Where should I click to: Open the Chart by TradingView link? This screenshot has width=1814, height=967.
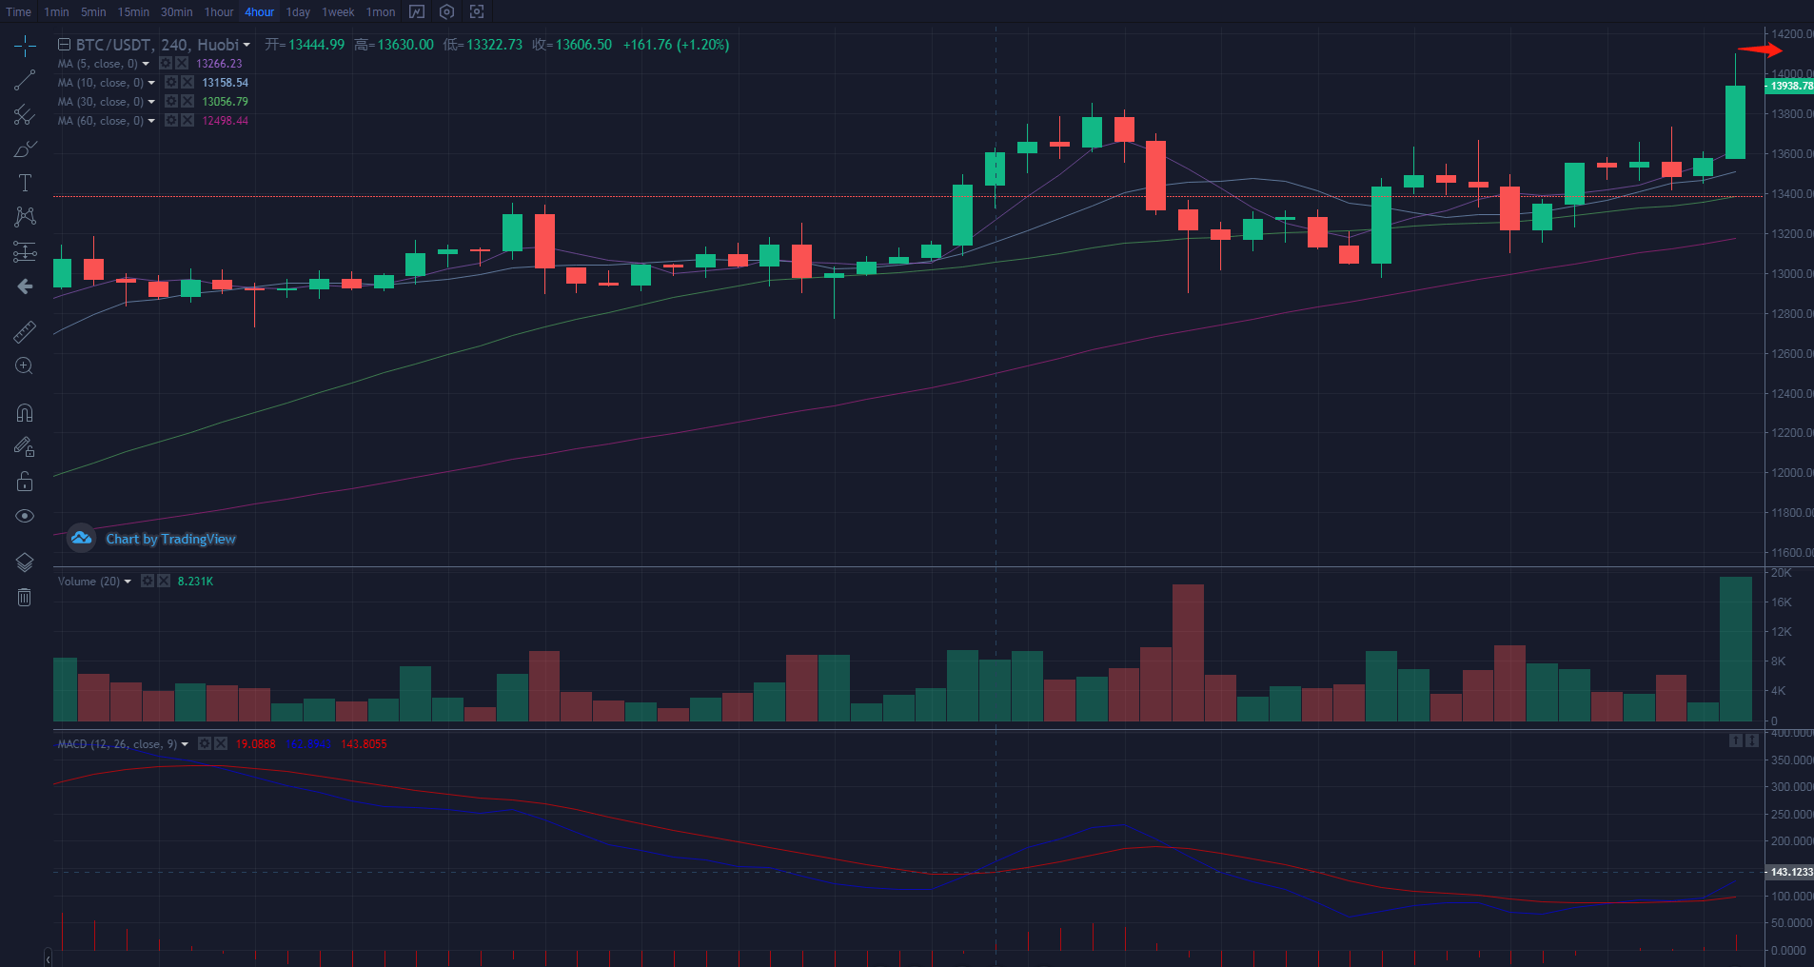[x=170, y=539]
